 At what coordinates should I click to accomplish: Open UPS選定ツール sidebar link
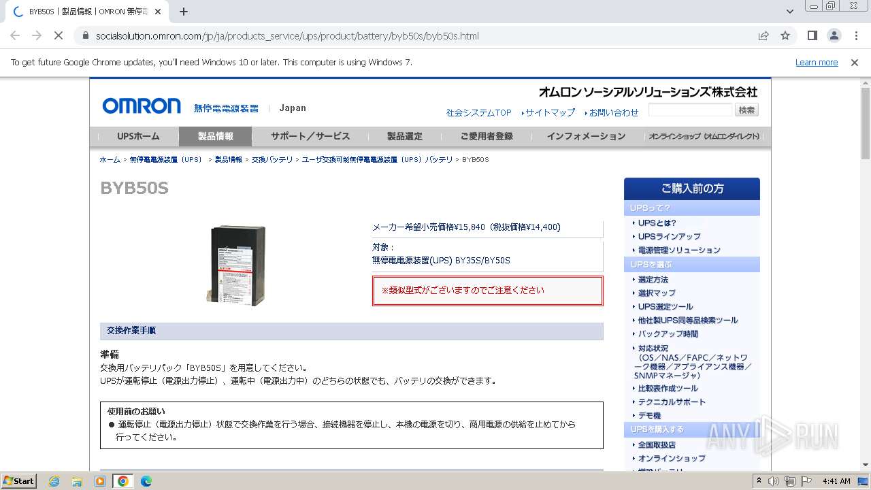tap(665, 307)
